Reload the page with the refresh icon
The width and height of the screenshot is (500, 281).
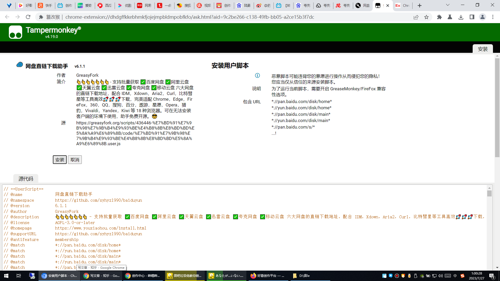point(28,17)
